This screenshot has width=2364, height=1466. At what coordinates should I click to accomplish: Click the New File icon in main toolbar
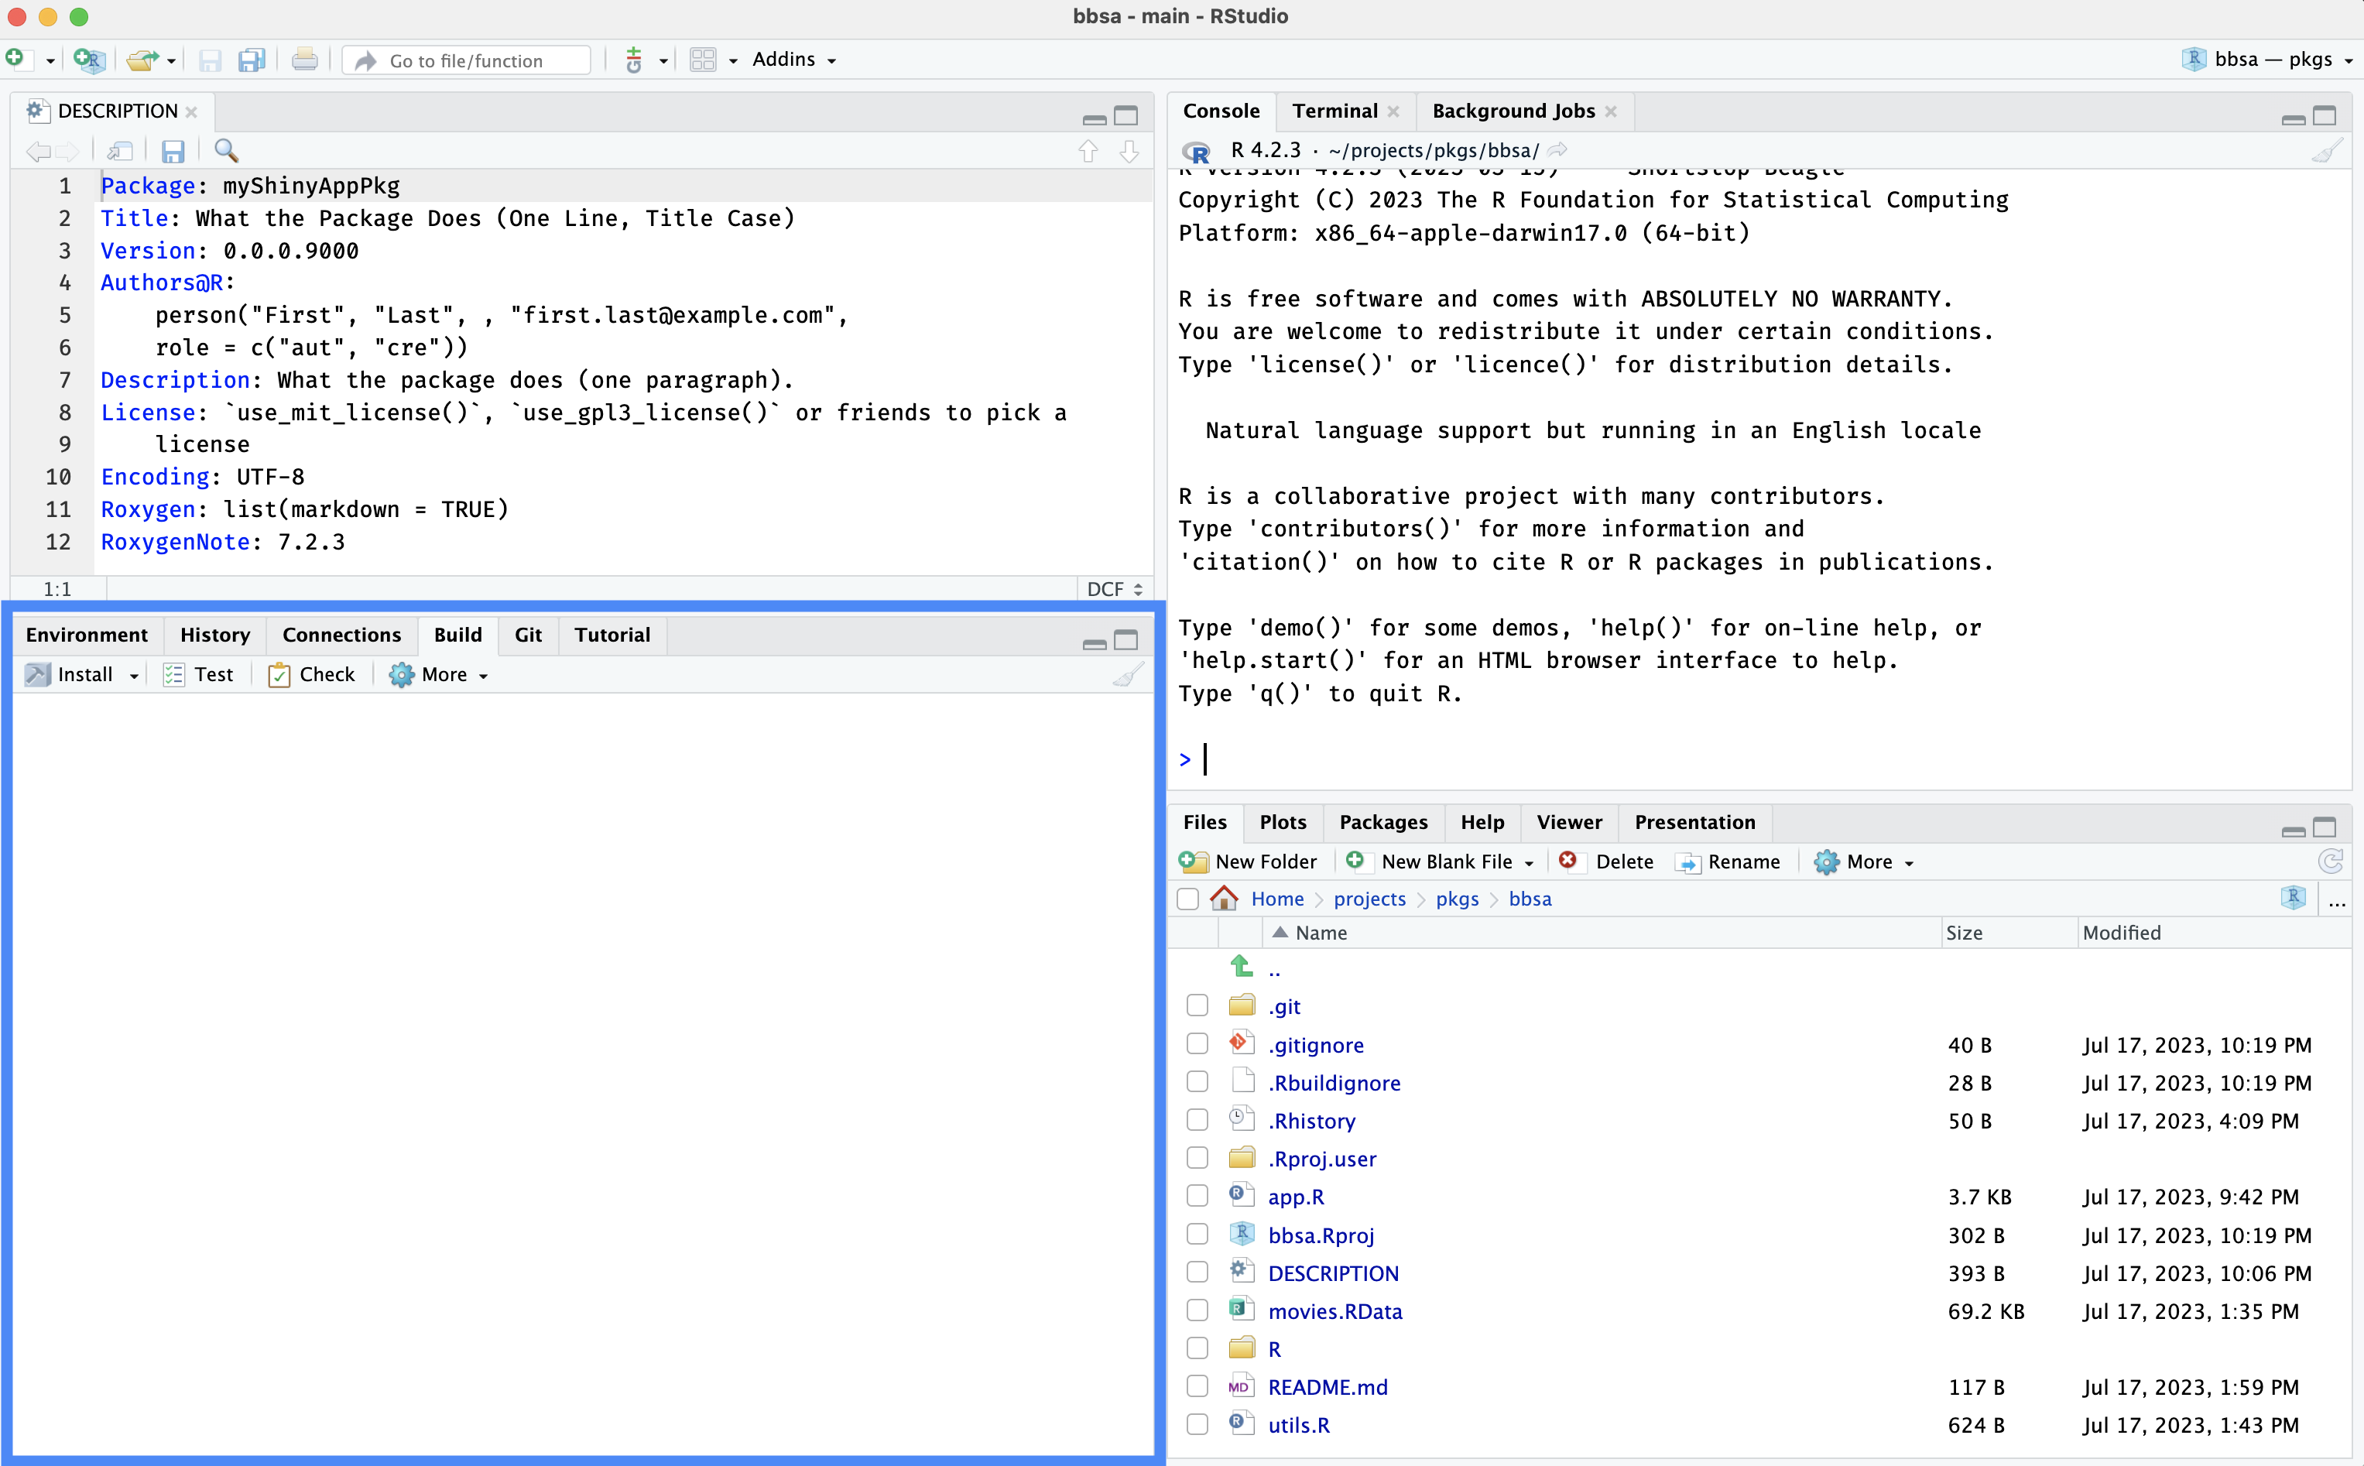click(x=16, y=59)
